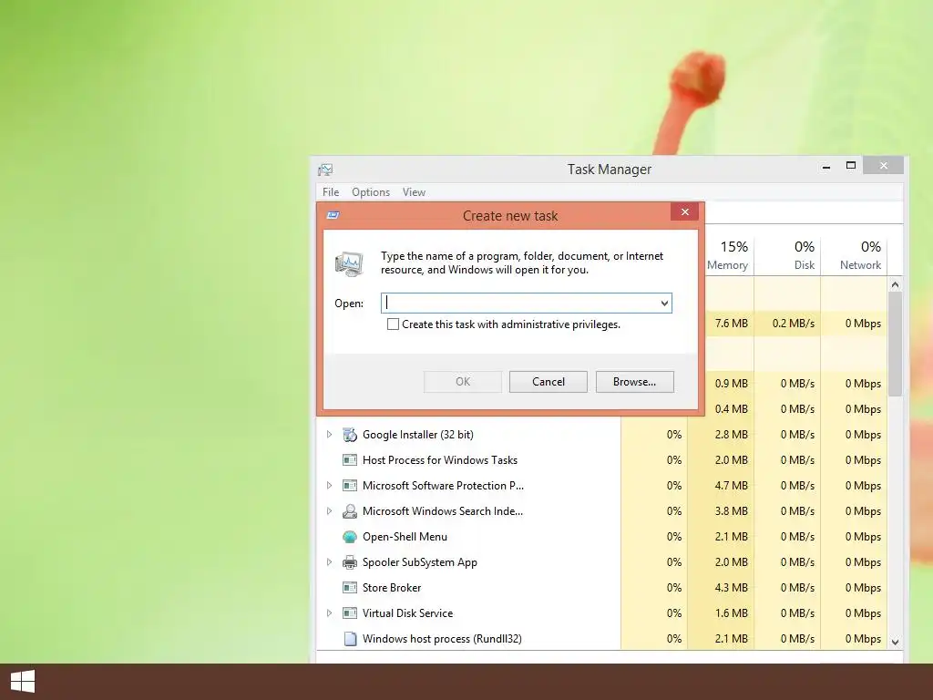Screen dimensions: 933x700
Task: Click the Create new task title icon
Action: [333, 215]
